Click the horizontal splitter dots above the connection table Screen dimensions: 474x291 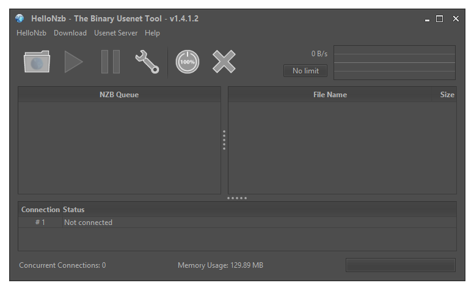pos(237,198)
